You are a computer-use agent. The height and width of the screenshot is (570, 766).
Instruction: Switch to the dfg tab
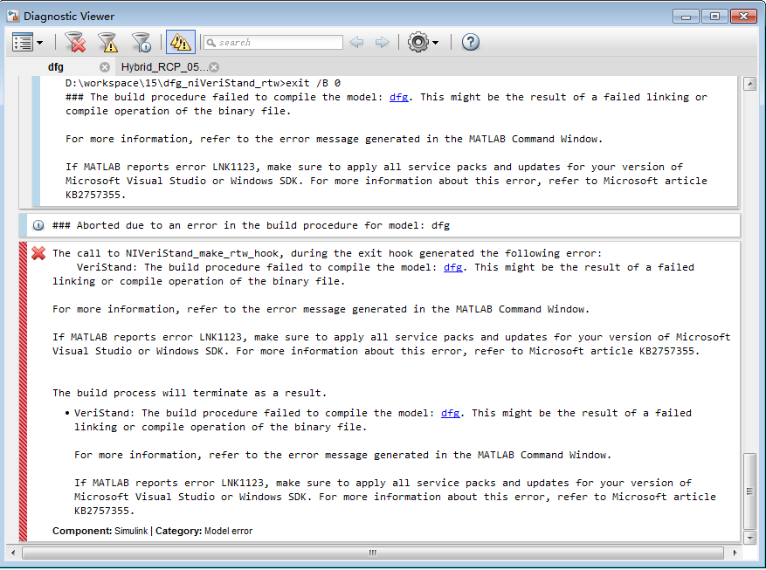tap(56, 67)
